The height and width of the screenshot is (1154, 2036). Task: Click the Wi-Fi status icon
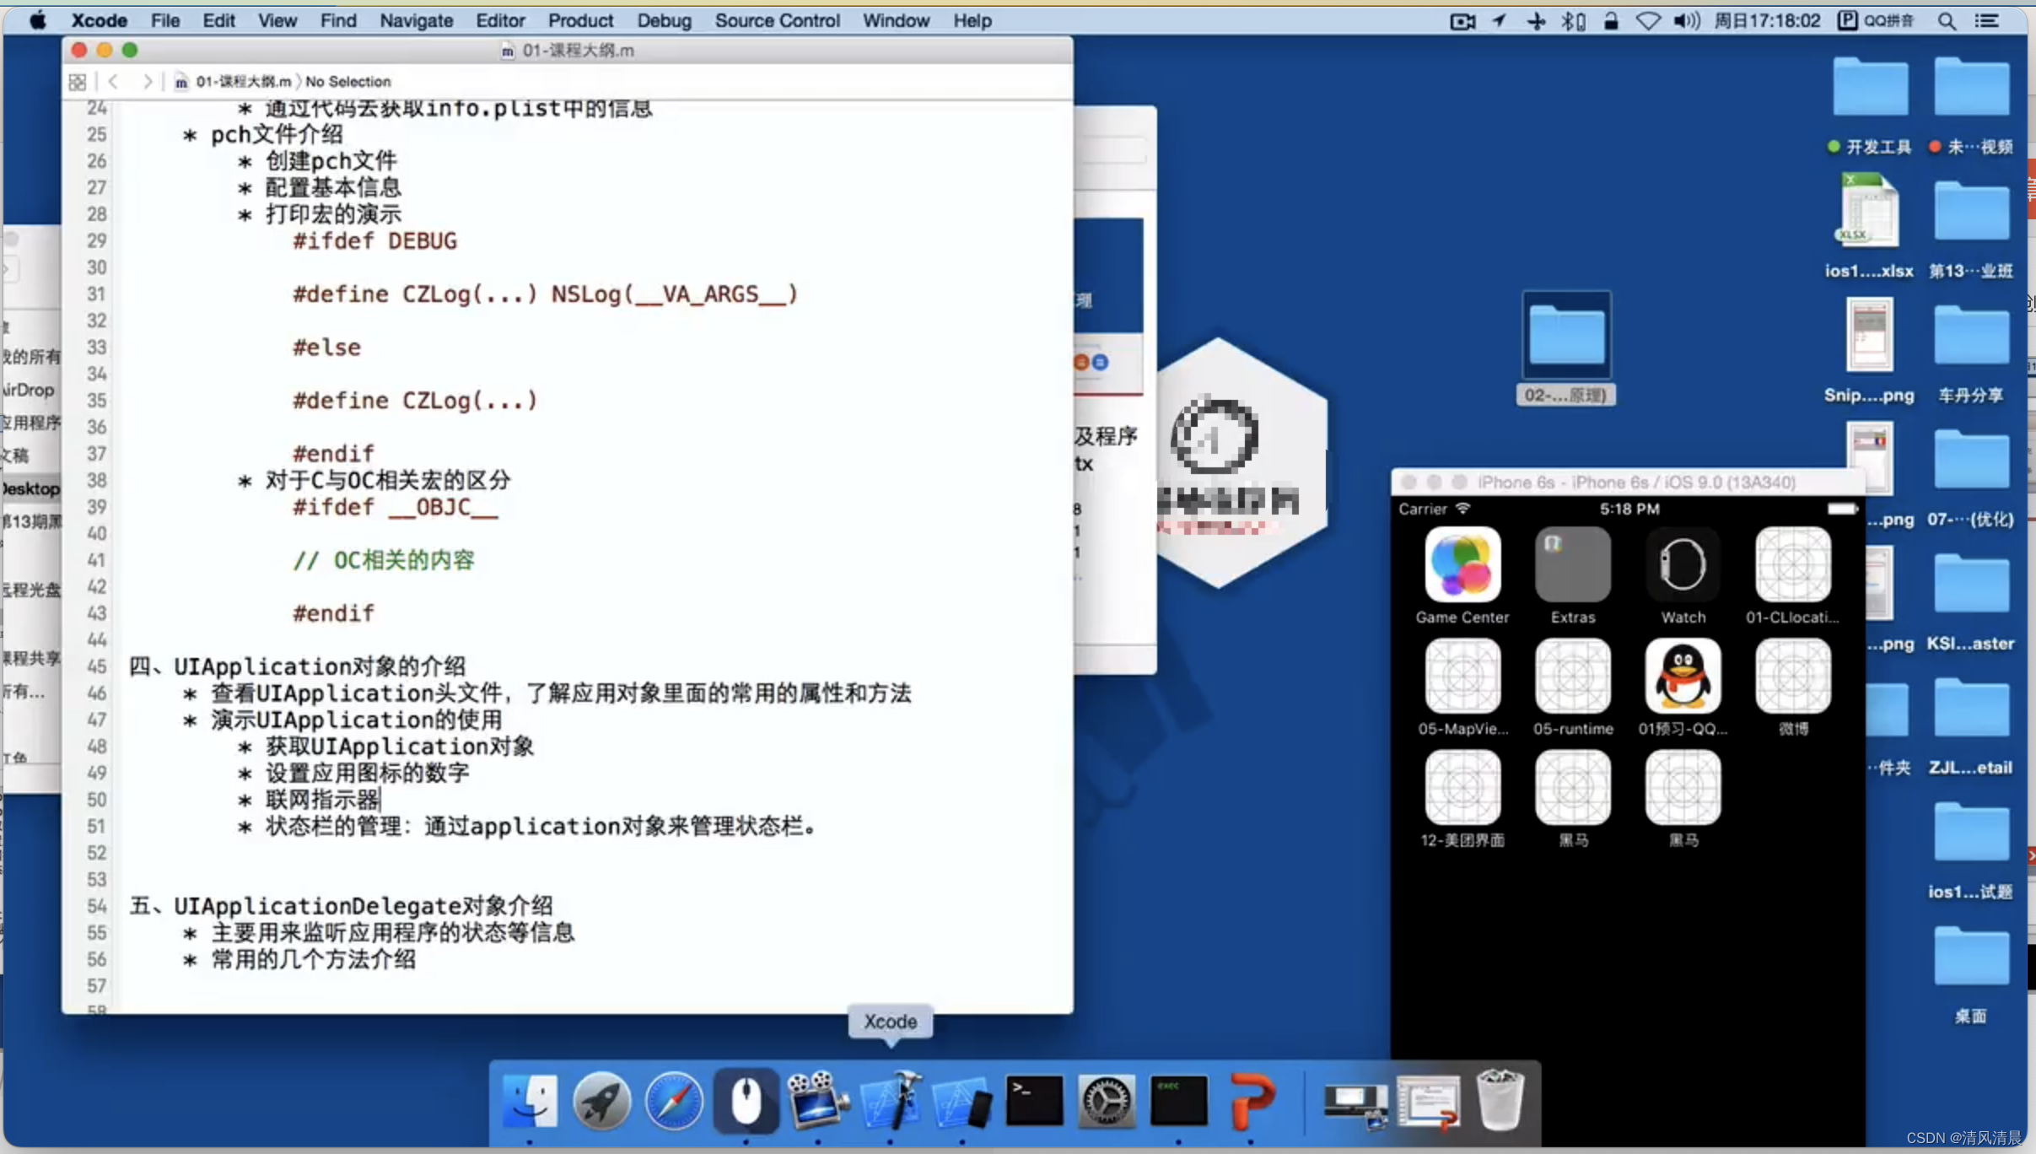coord(1647,20)
